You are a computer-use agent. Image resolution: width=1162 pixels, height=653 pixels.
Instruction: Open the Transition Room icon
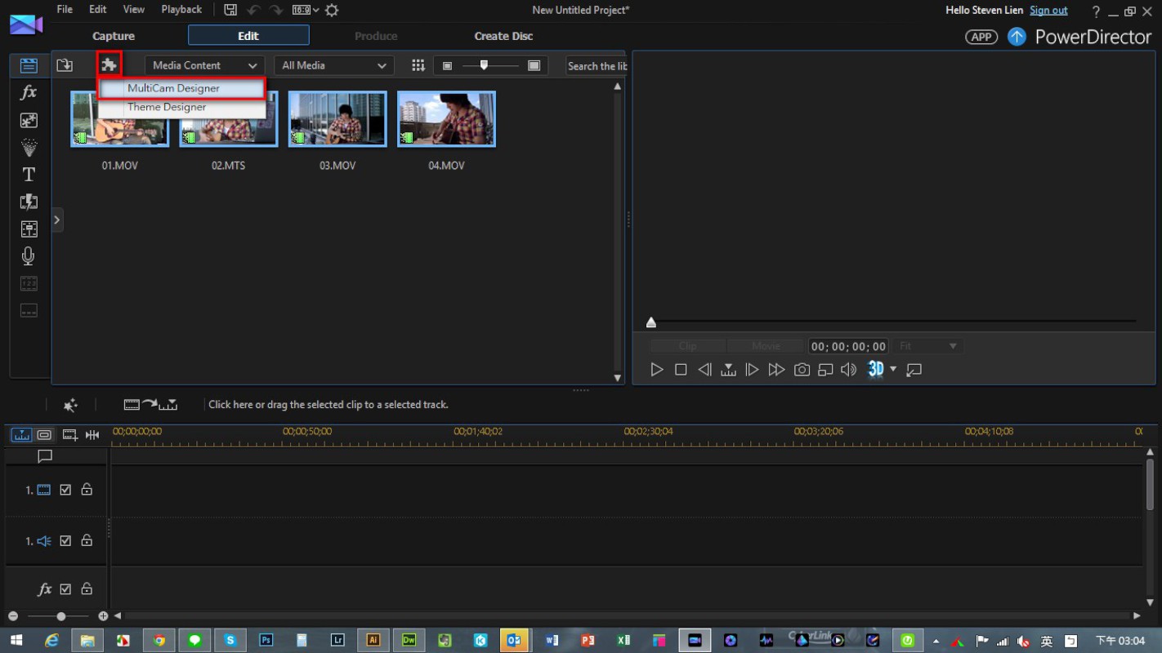(x=29, y=202)
